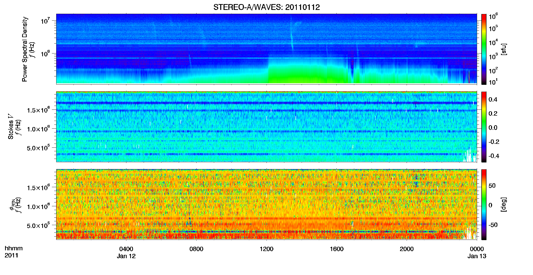Click the 1200 time tick label
Viewport: 533px width, 275px height.
266,249
